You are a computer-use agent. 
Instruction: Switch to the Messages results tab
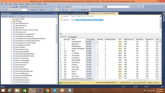(72, 37)
